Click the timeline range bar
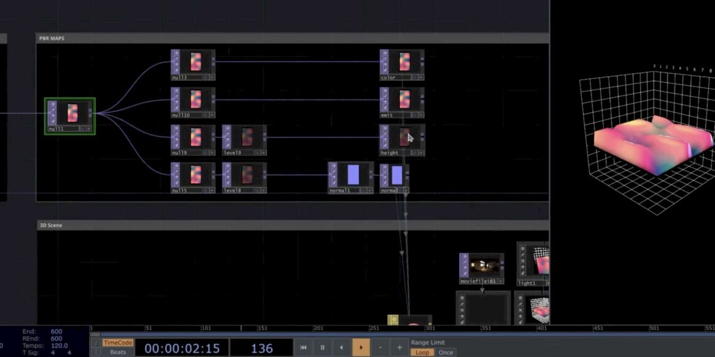Image resolution: width=715 pixels, height=357 pixels. [403, 334]
